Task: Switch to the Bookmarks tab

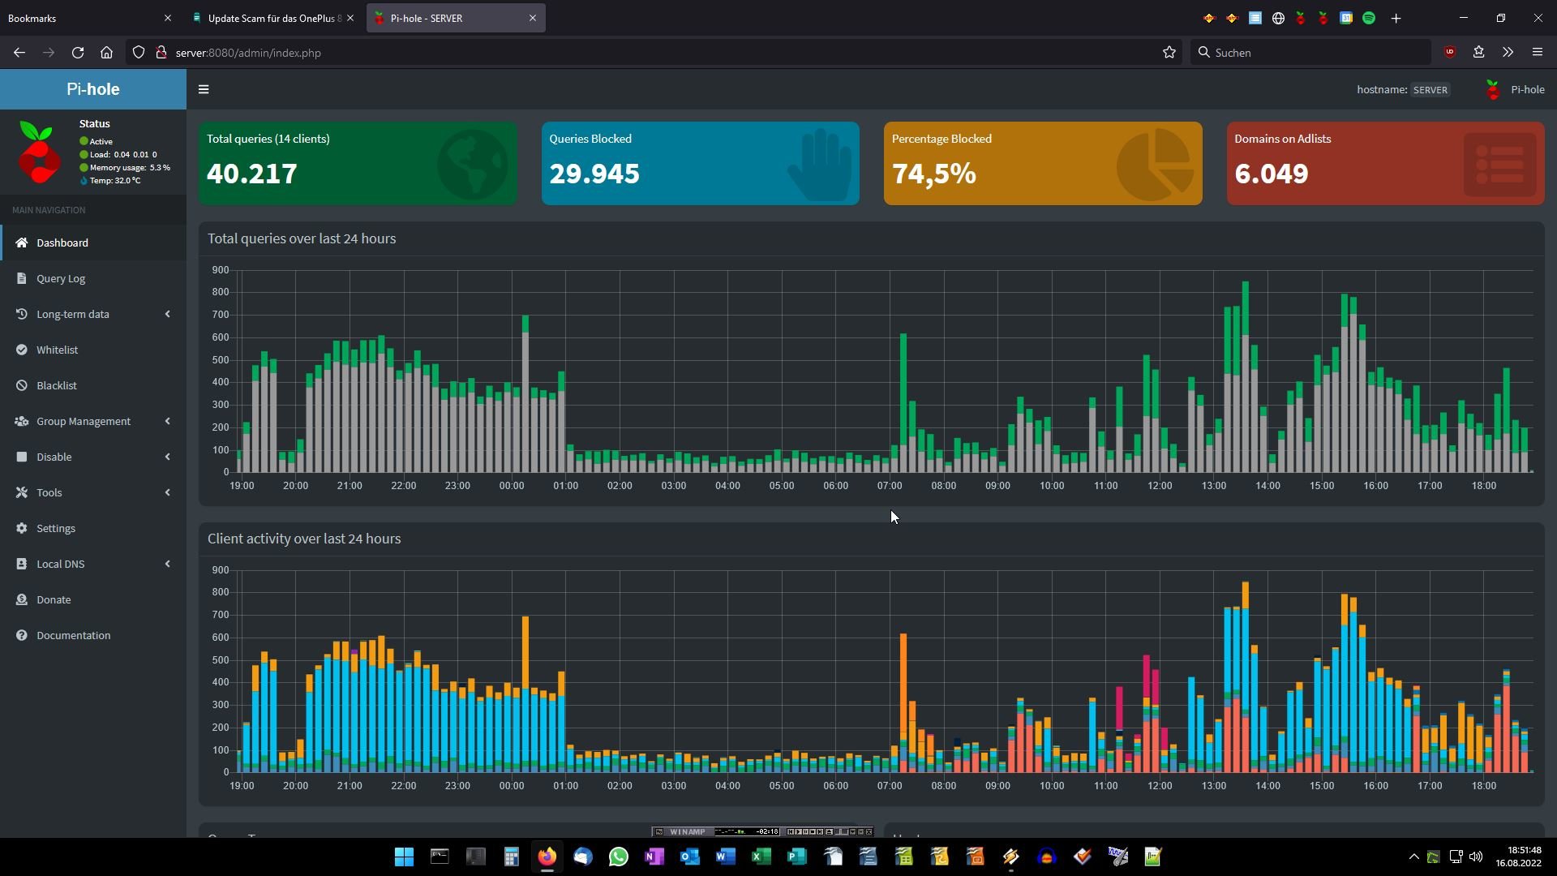Action: tap(88, 18)
